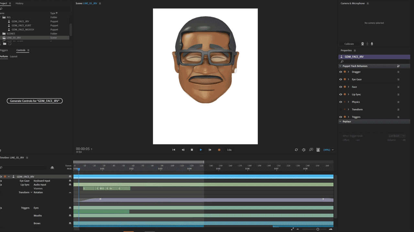Switch to Layout mode
Screen dimensions: 414x232
tap(14, 56)
